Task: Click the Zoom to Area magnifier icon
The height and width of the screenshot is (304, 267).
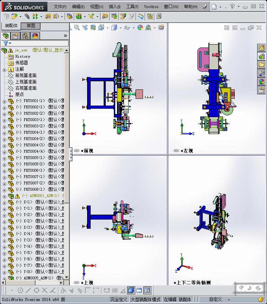Action: tap(77, 27)
